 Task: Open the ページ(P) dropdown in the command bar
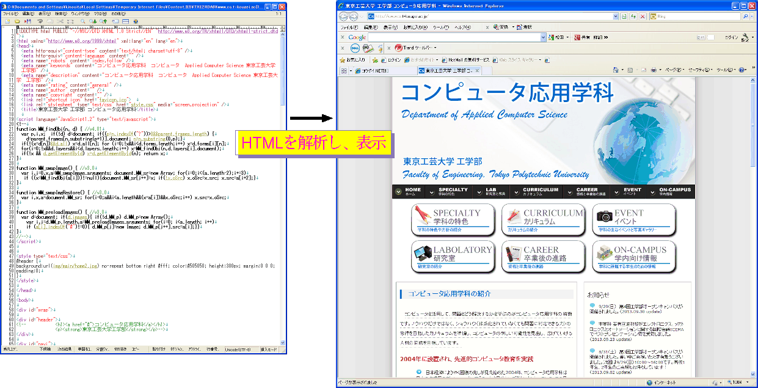pos(674,70)
